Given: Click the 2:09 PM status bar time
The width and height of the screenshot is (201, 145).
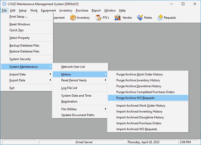Looking at the screenshot, I should coord(185,142).
